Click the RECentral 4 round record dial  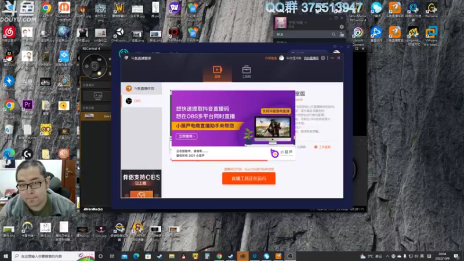pos(95,66)
